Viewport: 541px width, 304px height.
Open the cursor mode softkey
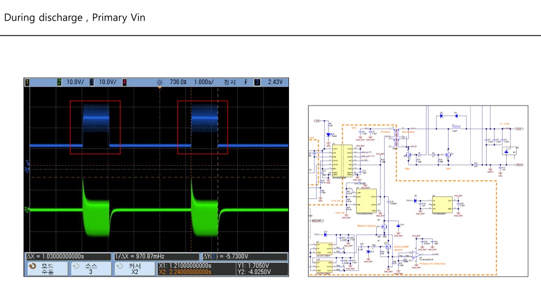(48, 269)
